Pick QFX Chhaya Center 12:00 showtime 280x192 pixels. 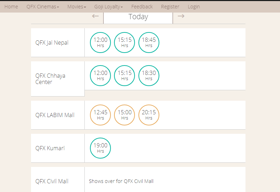point(100,76)
